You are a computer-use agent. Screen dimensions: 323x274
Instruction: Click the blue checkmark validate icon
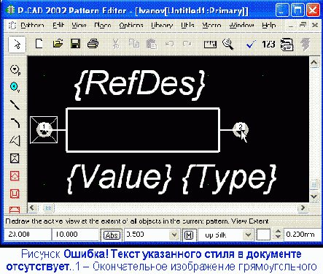251,45
